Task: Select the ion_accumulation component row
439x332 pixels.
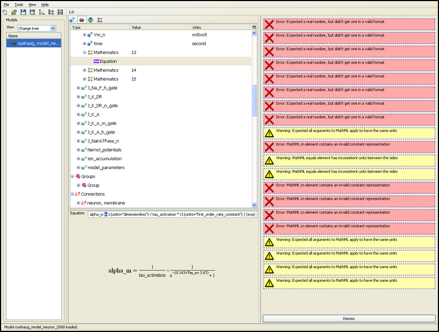Action: [x=161, y=159]
